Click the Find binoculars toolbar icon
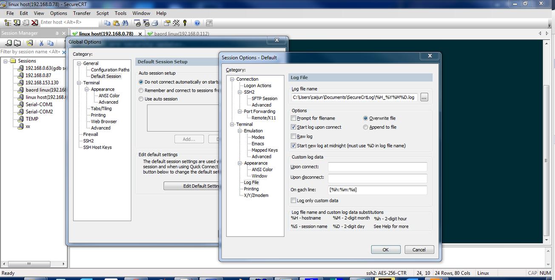The image size is (555, 280). (x=125, y=23)
